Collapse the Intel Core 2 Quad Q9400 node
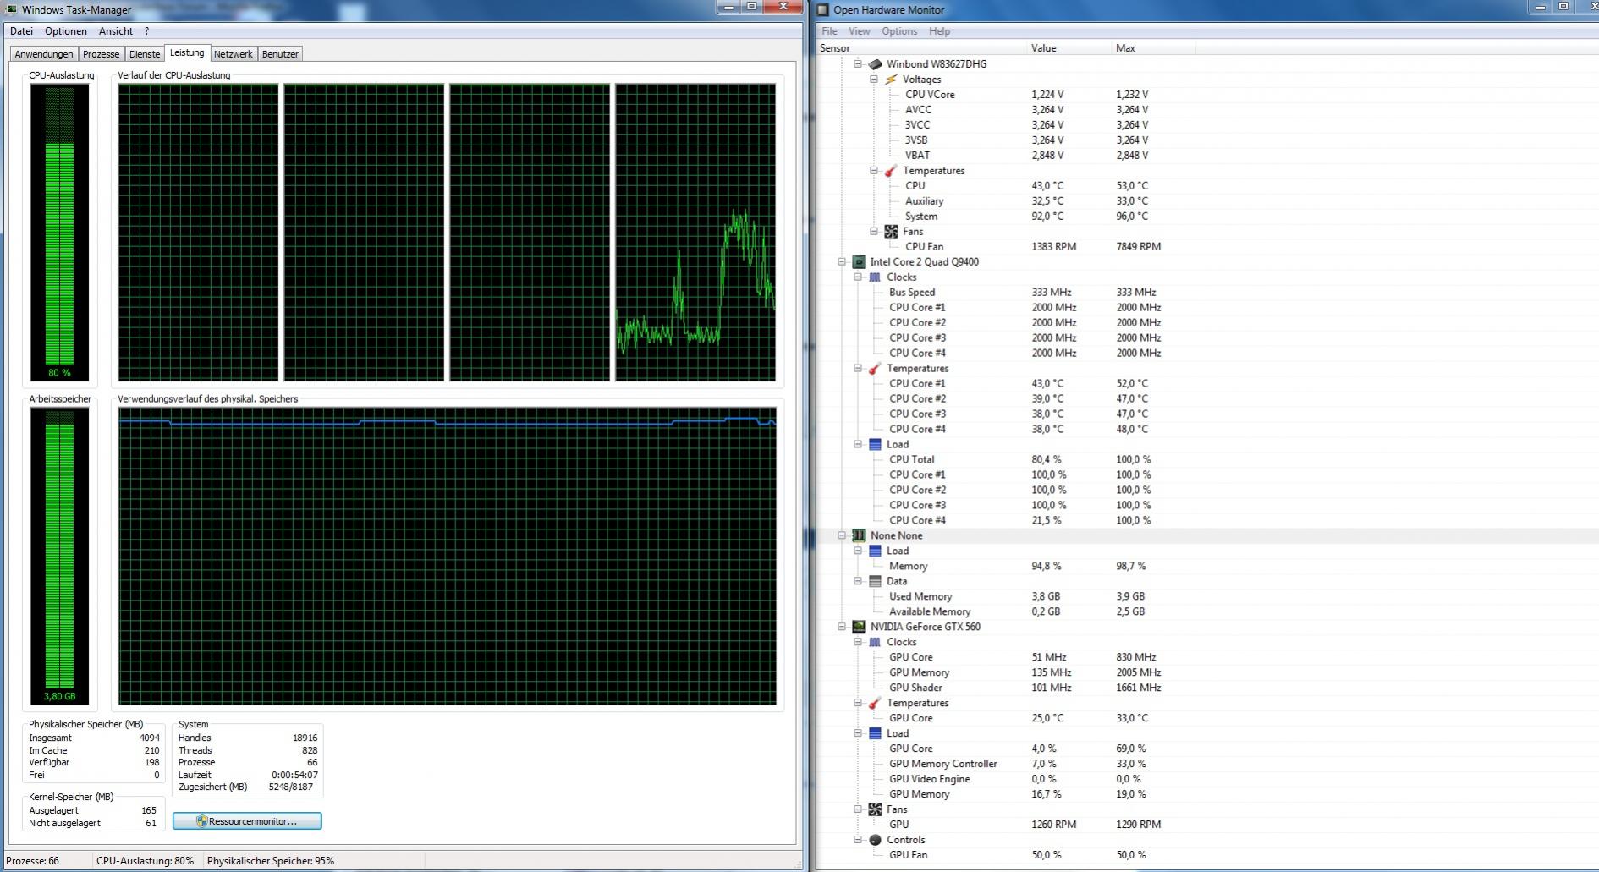1599x872 pixels. (842, 262)
